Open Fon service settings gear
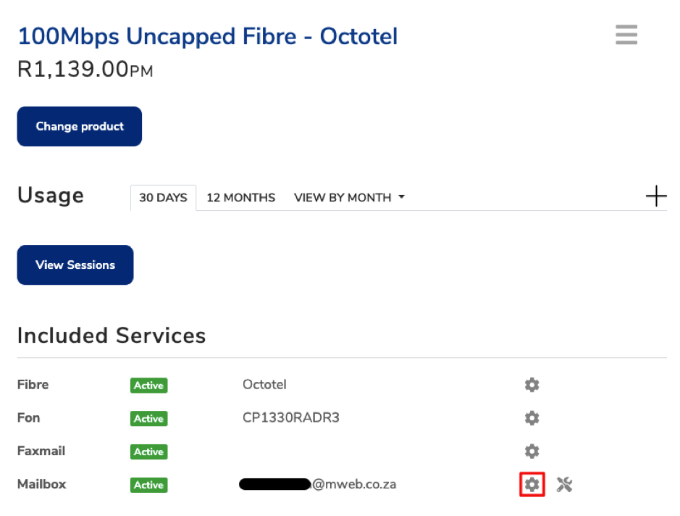Image resolution: width=680 pixels, height=516 pixels. tap(532, 418)
